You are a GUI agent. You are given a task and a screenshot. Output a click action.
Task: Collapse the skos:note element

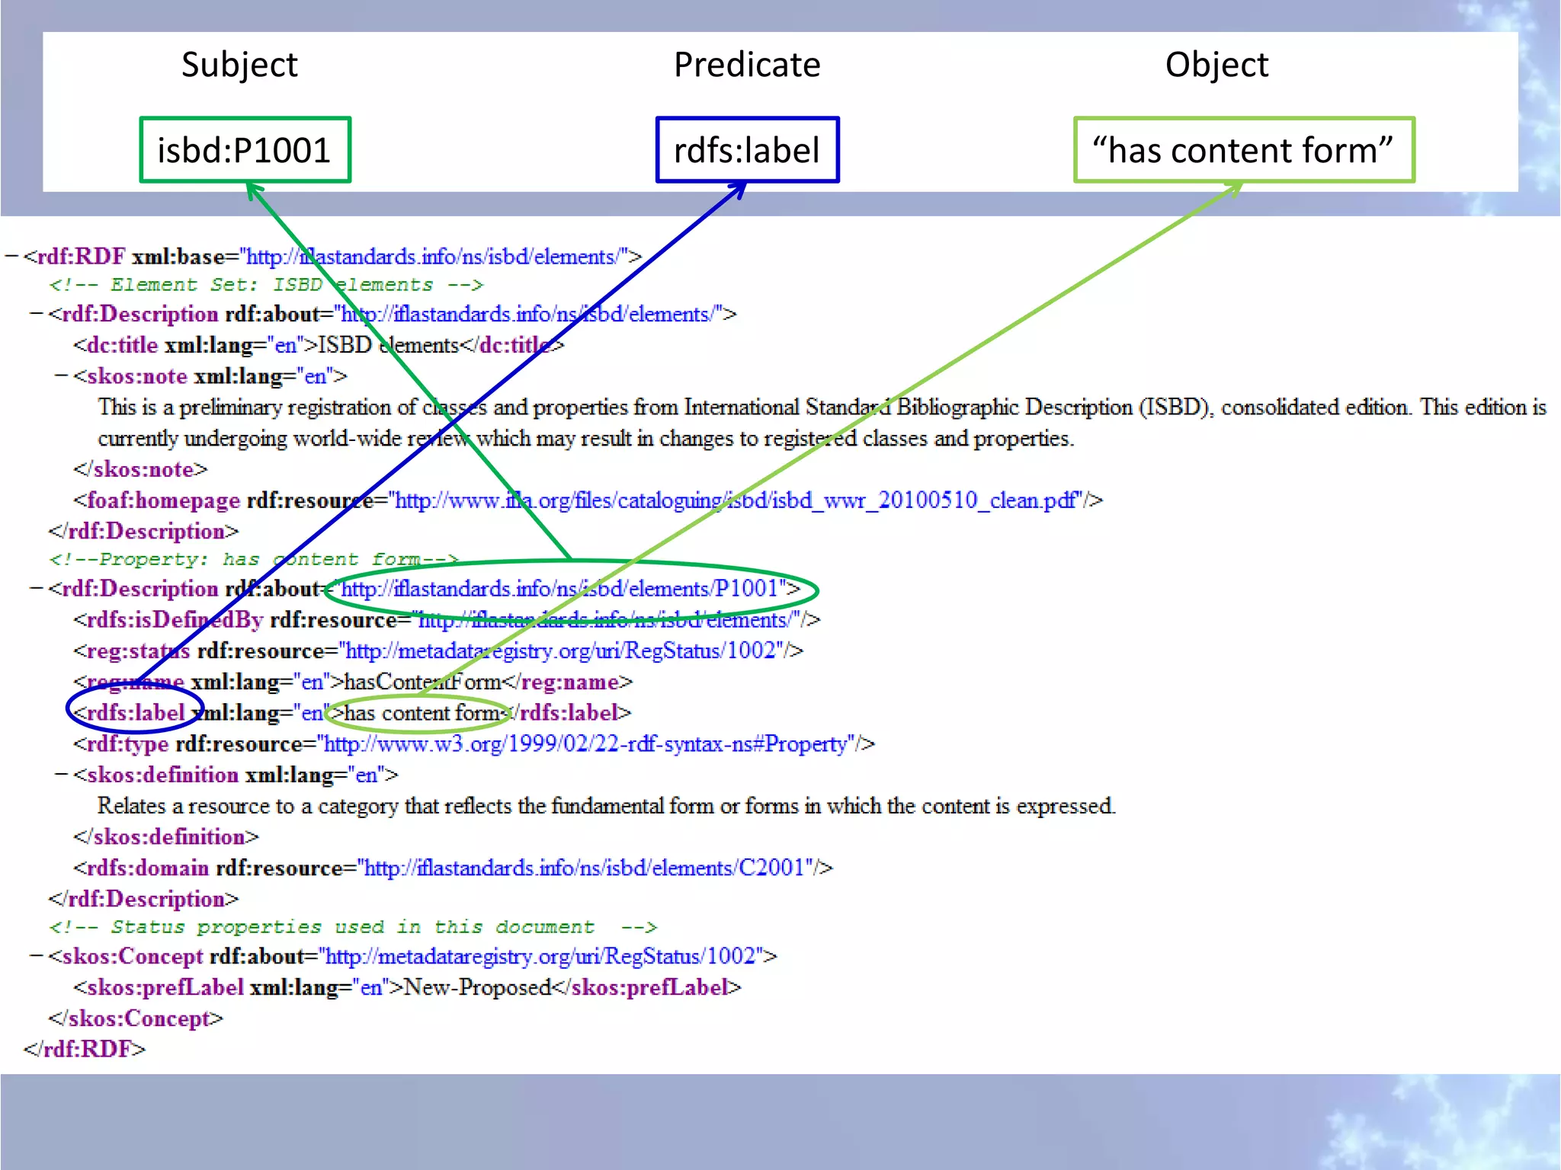pos(61,376)
